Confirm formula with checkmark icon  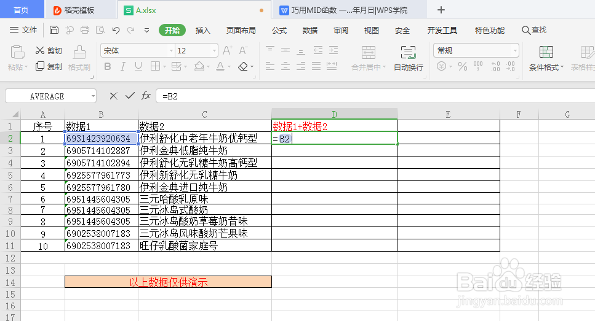(x=130, y=96)
